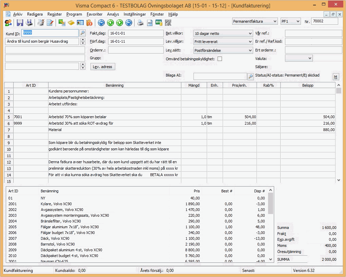The width and height of the screenshot is (346, 277).
Task: Toggle the Omvänd betalningsskyldighet checkbox
Action: 220,59
